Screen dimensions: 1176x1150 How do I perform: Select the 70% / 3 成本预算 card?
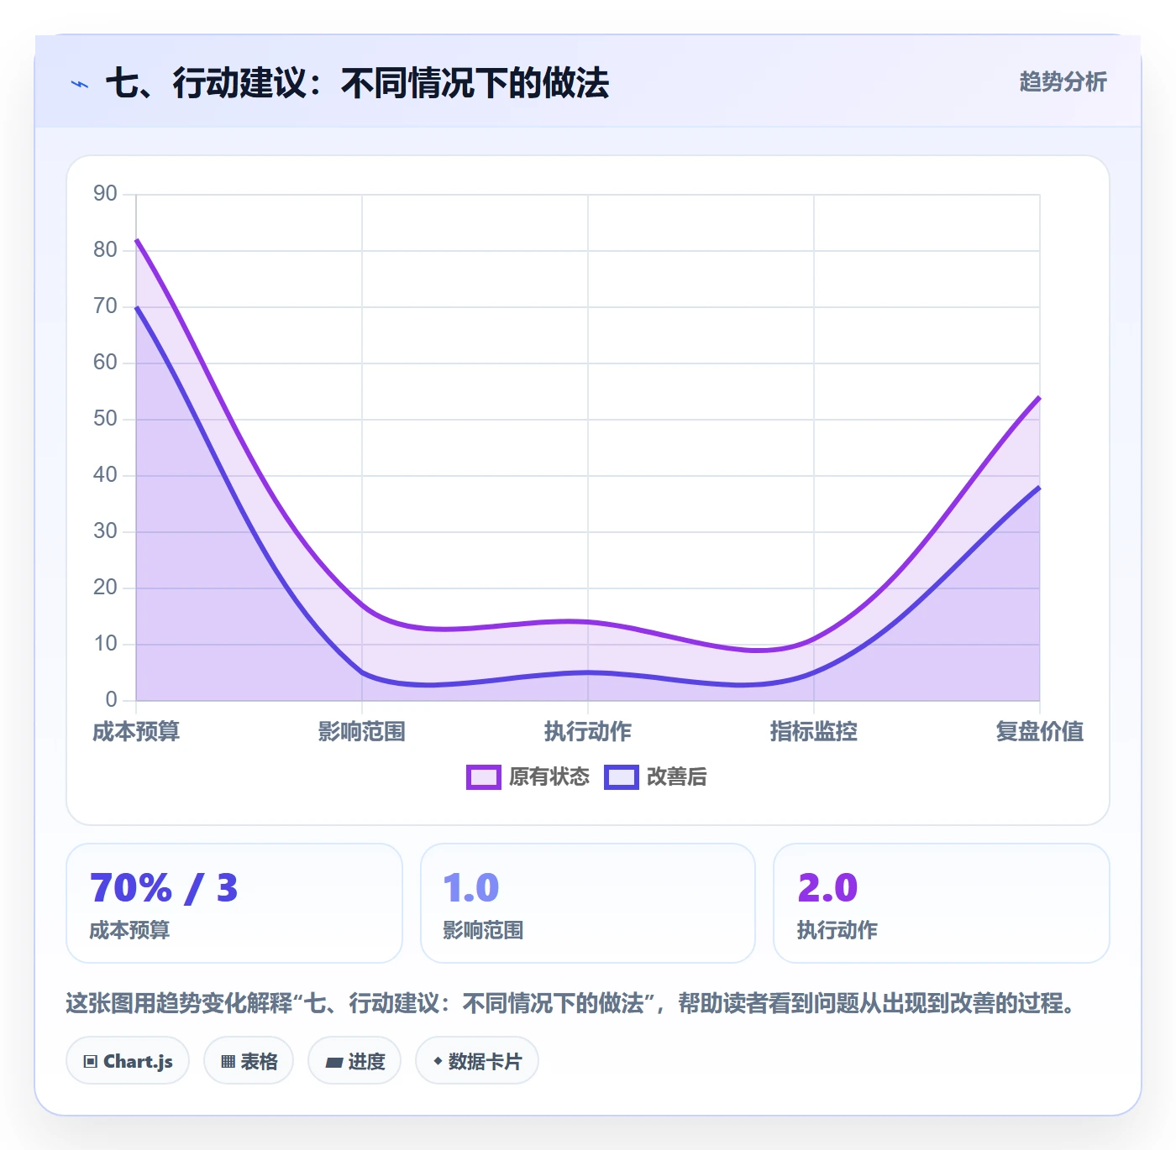(234, 903)
